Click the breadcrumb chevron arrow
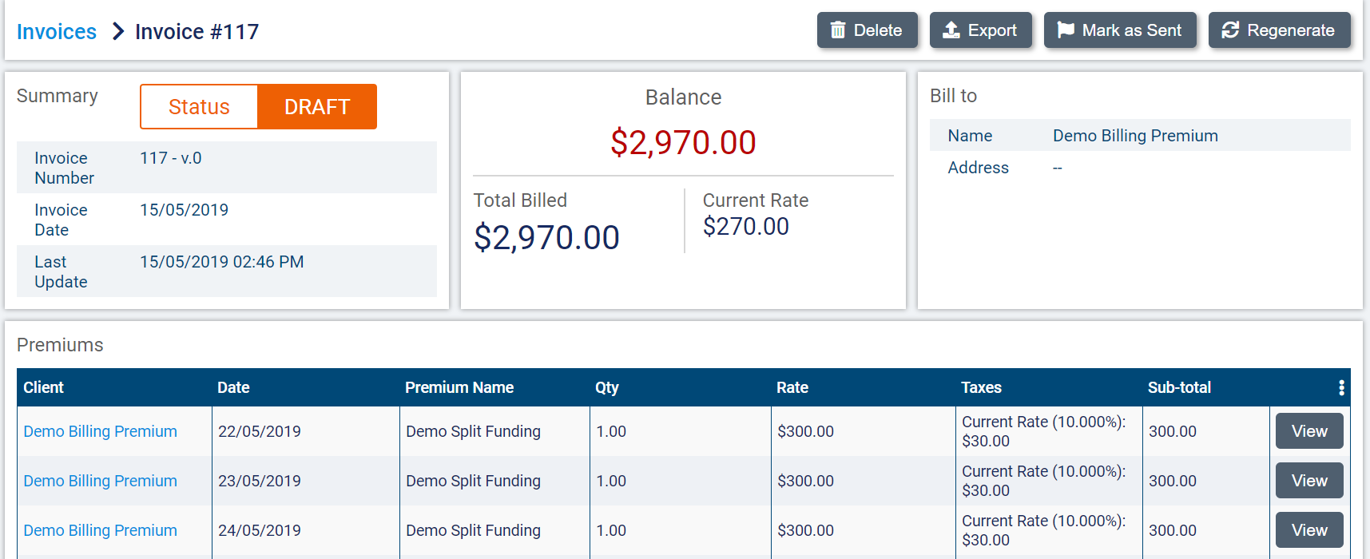Viewport: 1370px width, 559px height. [x=118, y=31]
